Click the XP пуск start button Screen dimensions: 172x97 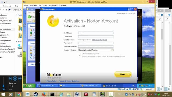[29, 86]
